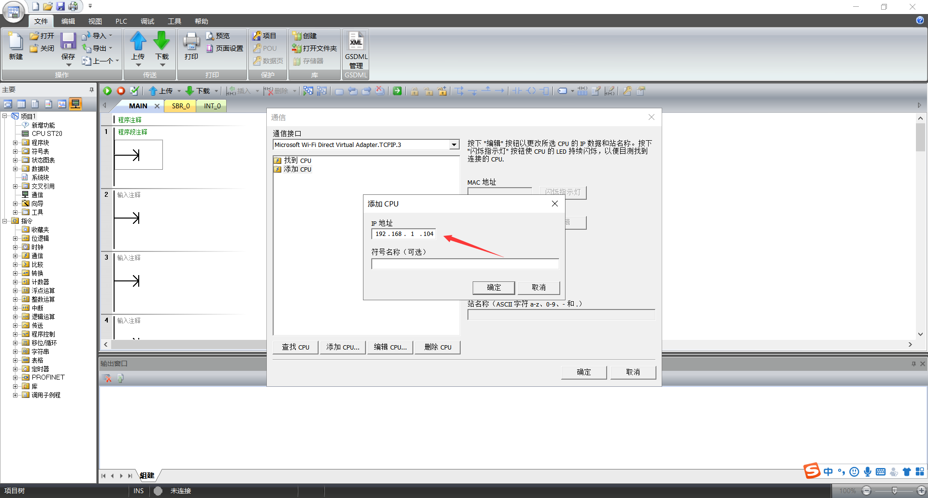Close the MAIN editor tab
Viewport: 928px width, 498px height.
click(157, 106)
